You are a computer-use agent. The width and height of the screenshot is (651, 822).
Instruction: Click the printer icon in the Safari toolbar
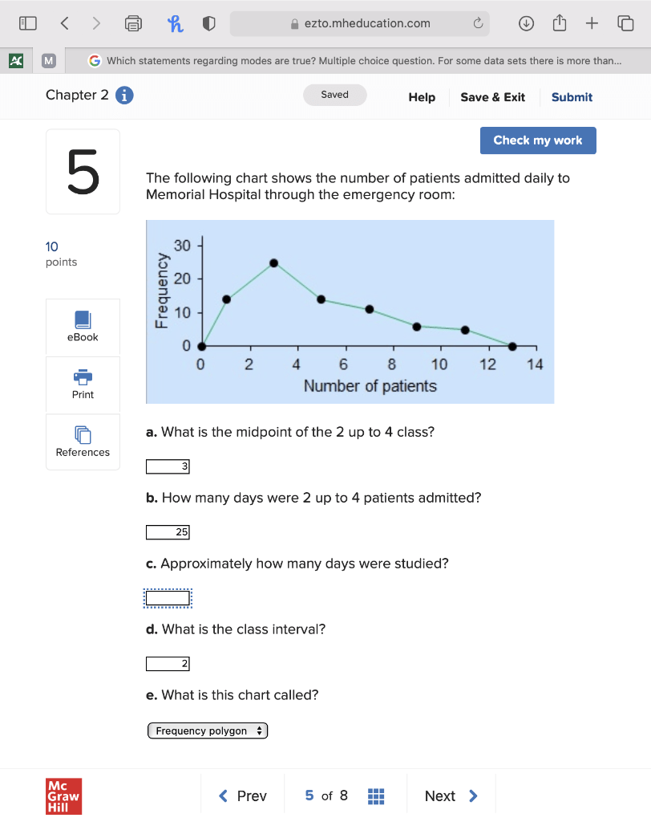tap(133, 23)
